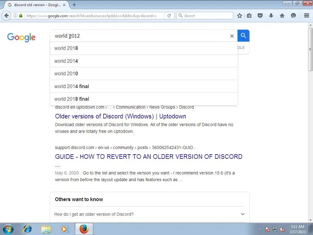Open Windows Media Player on taskbar
The height and width of the screenshot is (235, 313).
coord(65,229)
